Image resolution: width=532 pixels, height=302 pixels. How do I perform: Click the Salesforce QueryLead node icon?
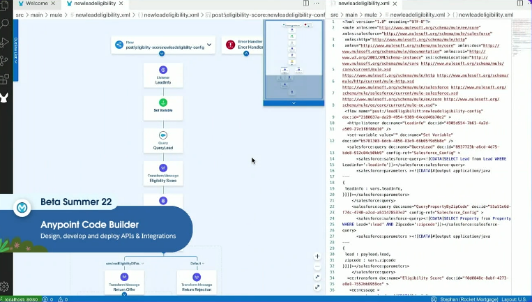(163, 135)
